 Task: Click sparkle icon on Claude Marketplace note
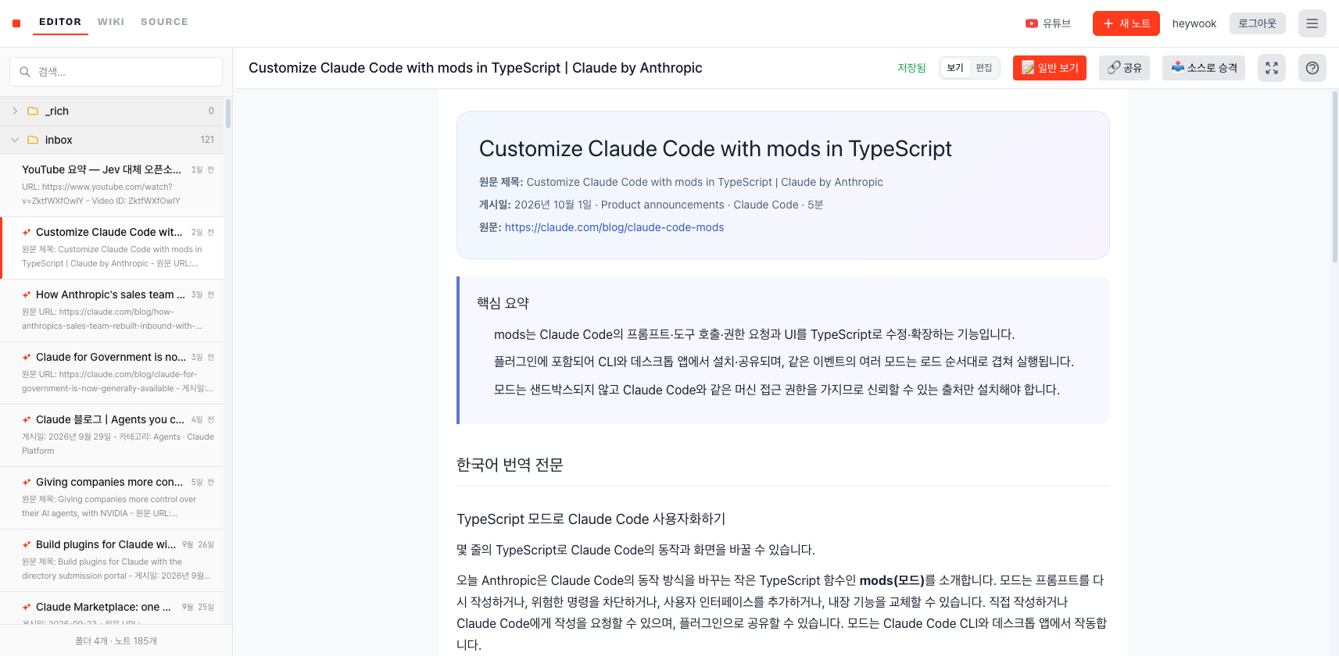(27, 607)
